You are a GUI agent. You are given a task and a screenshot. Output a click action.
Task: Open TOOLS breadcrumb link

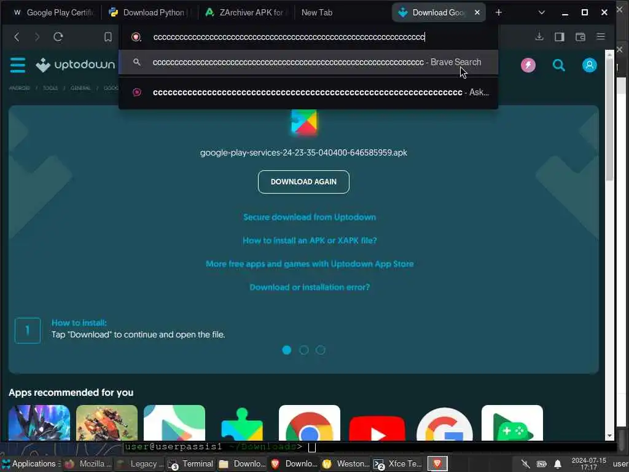[50, 88]
